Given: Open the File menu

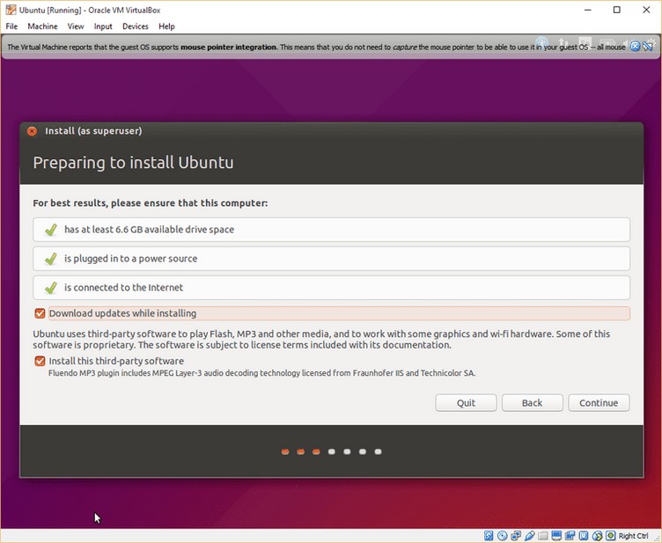Looking at the screenshot, I should 11,26.
